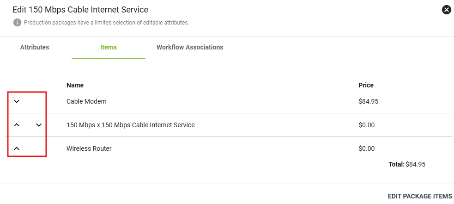
Task: Click the Price column header
Action: pos(366,85)
